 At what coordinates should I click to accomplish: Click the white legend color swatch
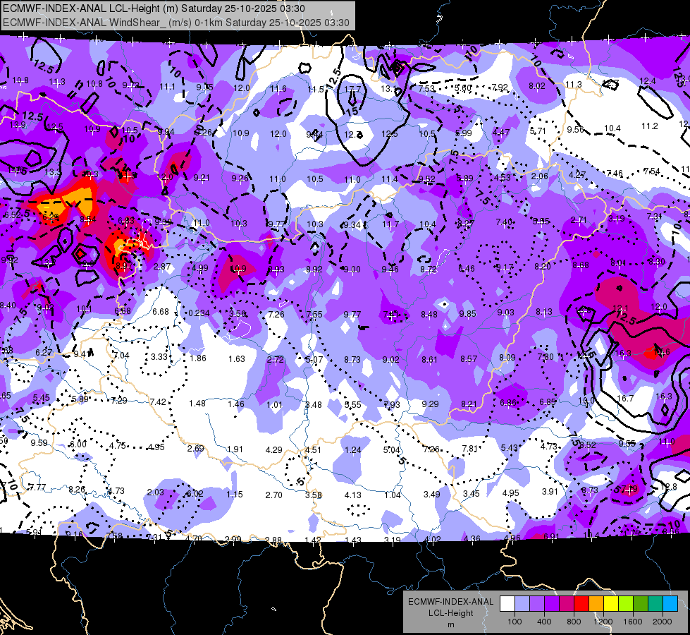pyautogui.click(x=507, y=604)
